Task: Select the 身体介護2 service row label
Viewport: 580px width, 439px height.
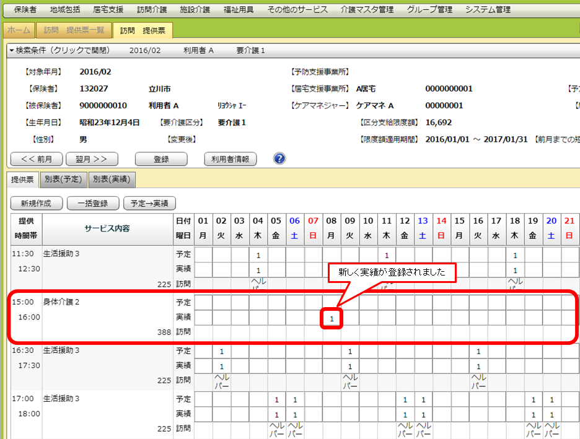Action: tap(62, 303)
